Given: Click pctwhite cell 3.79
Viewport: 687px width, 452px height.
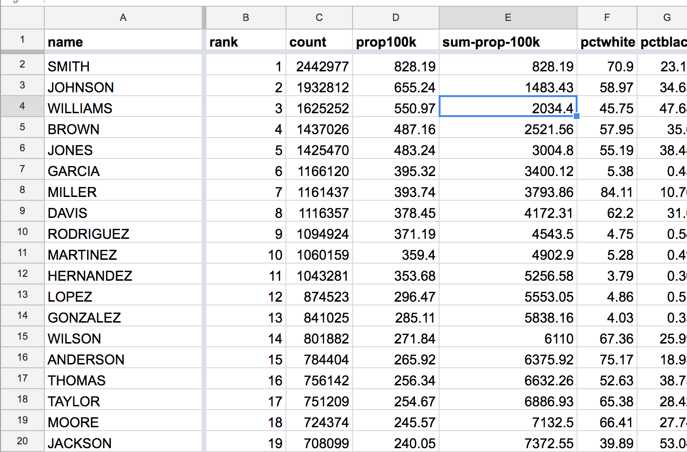Looking at the screenshot, I should [607, 274].
